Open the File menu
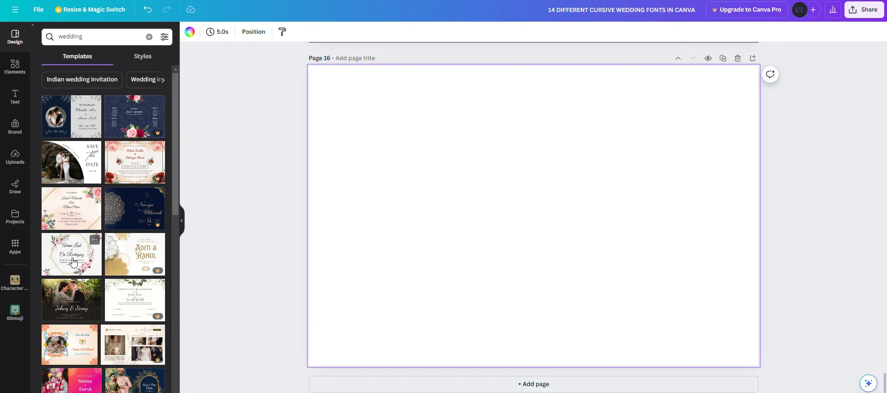 (38, 10)
